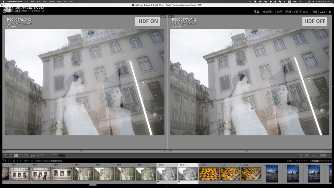Screen dimensions: 334x188
Task: Click the 完成 button in Compare toolbar
Action: coord(323,156)
